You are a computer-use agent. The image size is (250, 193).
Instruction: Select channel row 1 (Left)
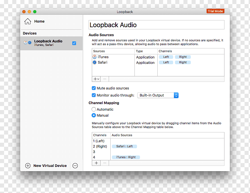(99, 141)
